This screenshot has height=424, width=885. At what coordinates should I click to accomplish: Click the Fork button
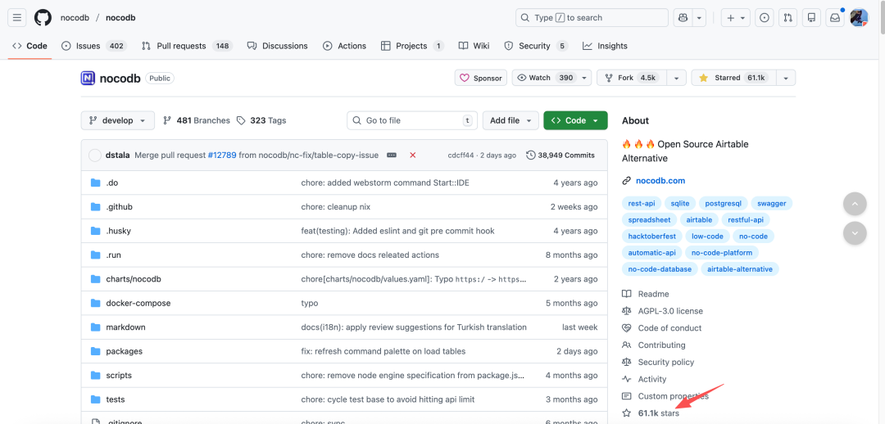point(632,78)
